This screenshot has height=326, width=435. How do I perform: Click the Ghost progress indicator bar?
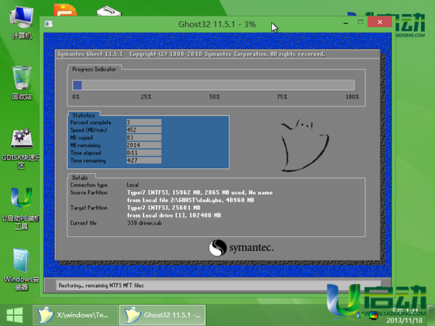(213, 85)
